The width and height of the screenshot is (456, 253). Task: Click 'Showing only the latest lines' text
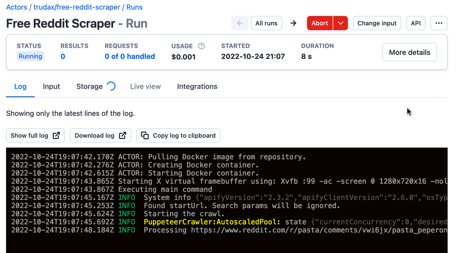pos(70,113)
